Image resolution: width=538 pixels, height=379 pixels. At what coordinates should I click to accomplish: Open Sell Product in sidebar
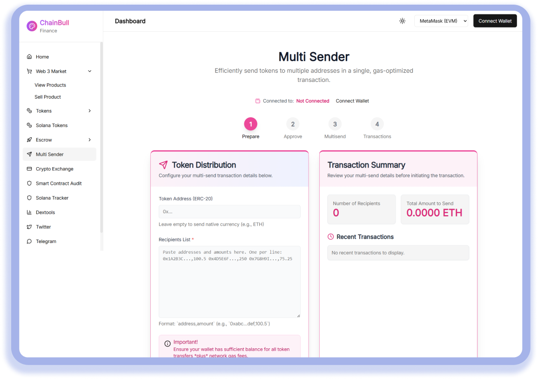point(48,97)
